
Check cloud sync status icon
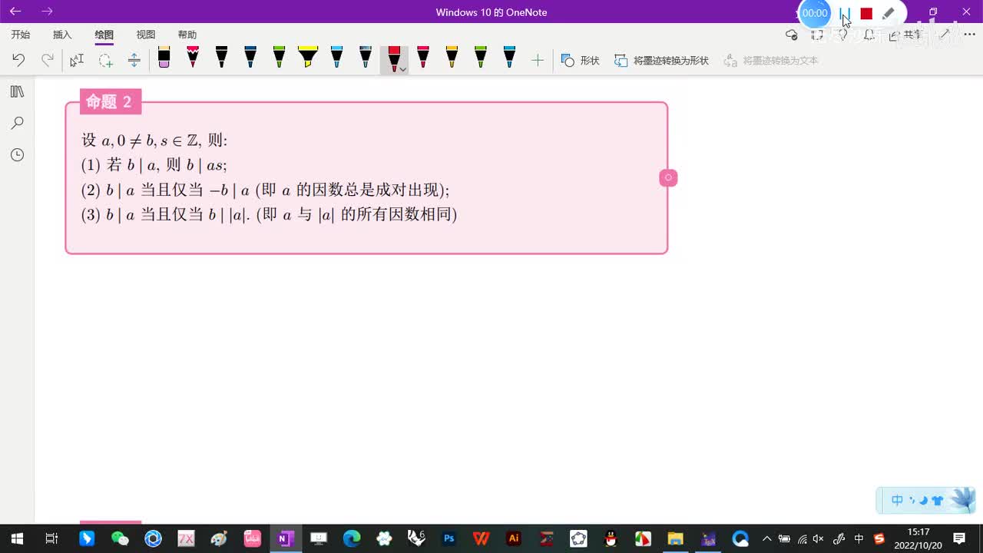(x=792, y=35)
